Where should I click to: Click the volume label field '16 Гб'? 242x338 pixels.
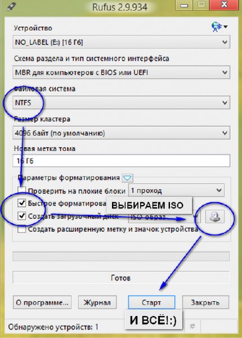point(121,161)
